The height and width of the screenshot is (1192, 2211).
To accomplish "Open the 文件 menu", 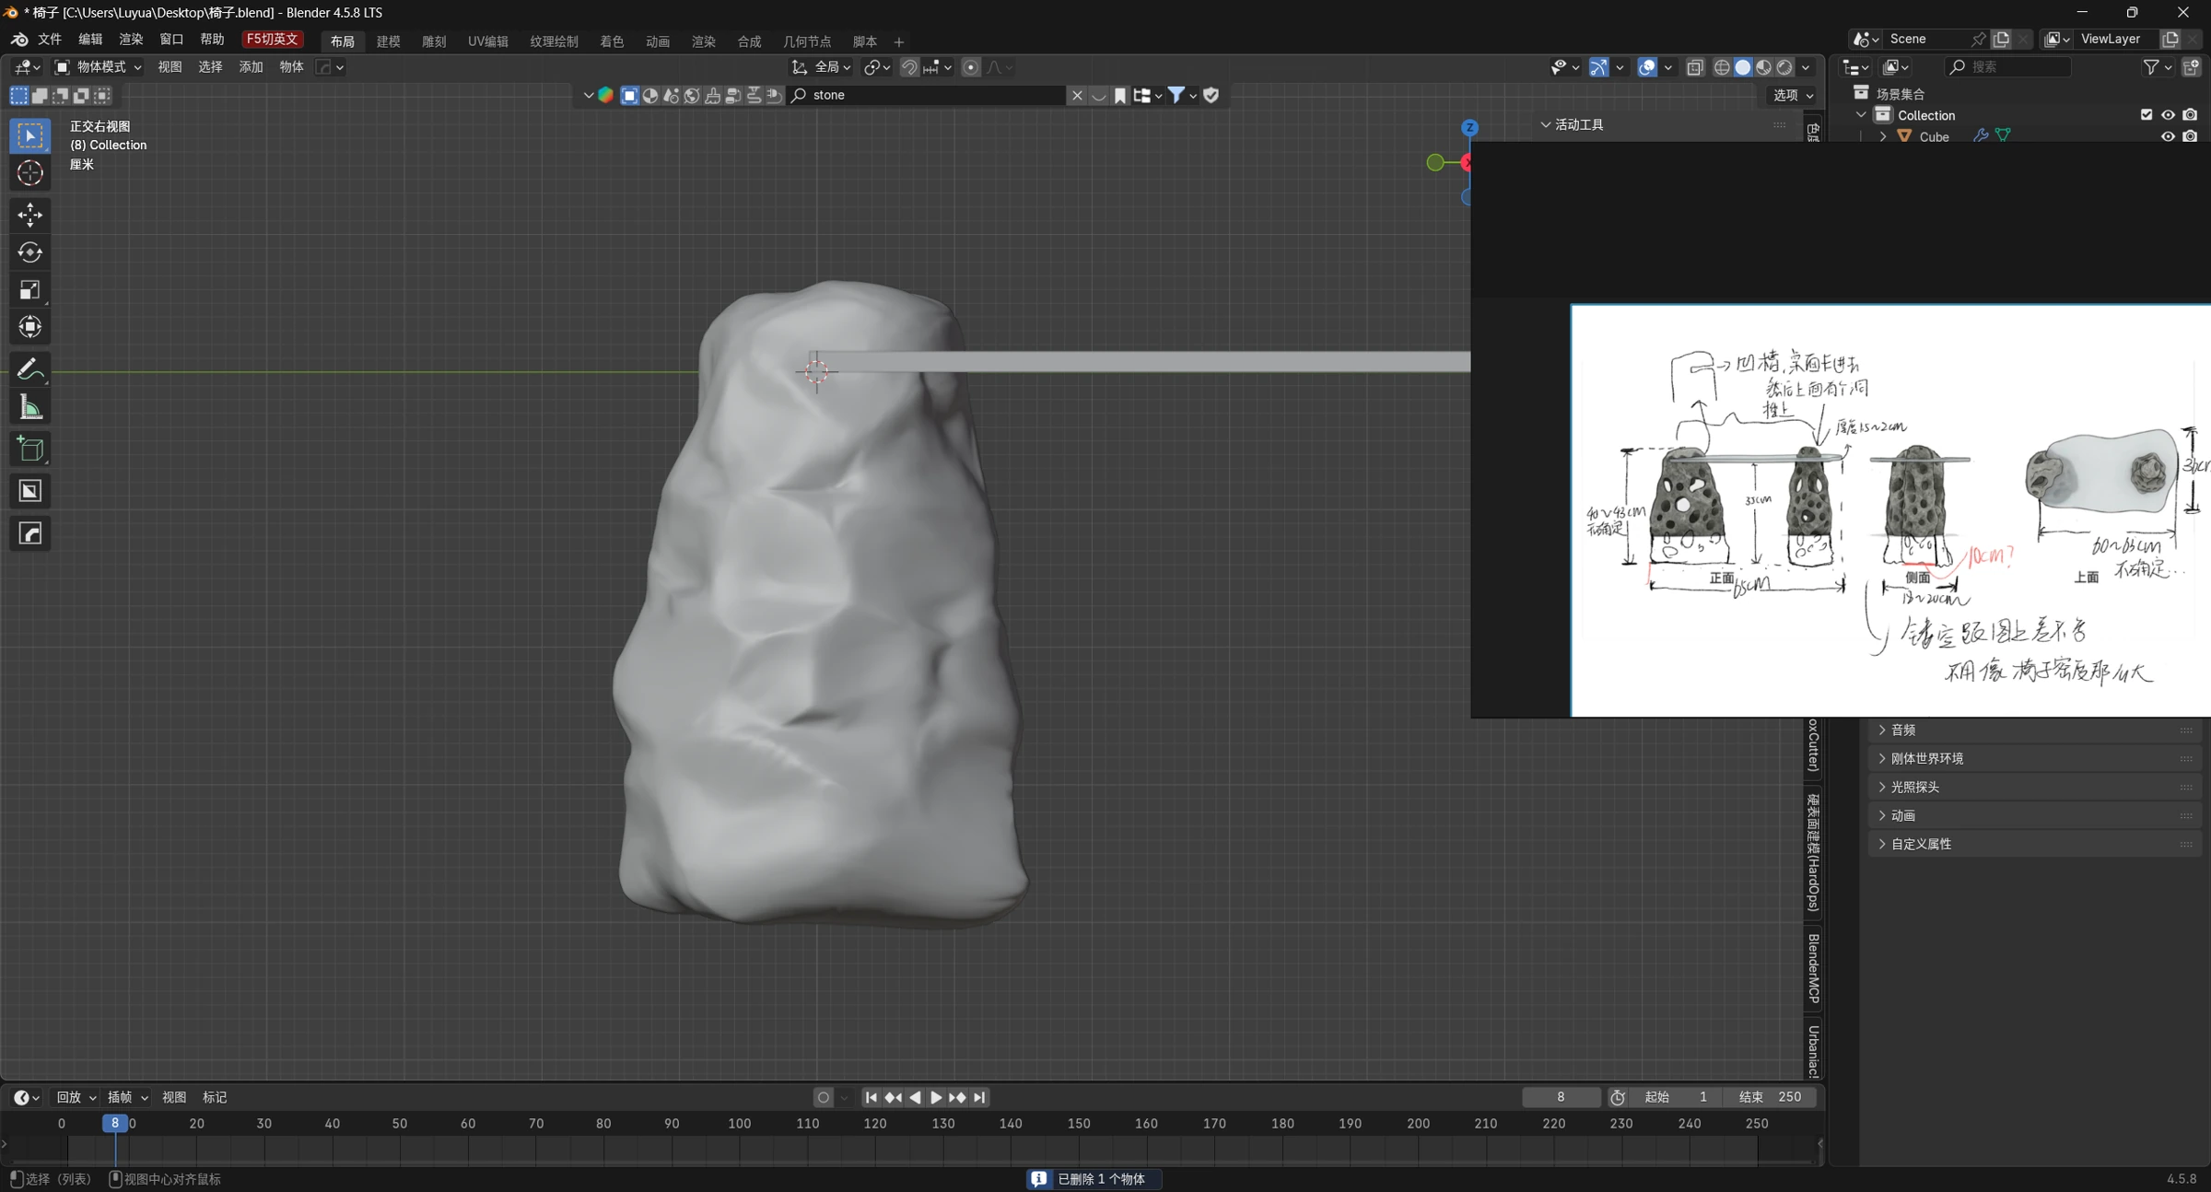I will (x=49, y=40).
